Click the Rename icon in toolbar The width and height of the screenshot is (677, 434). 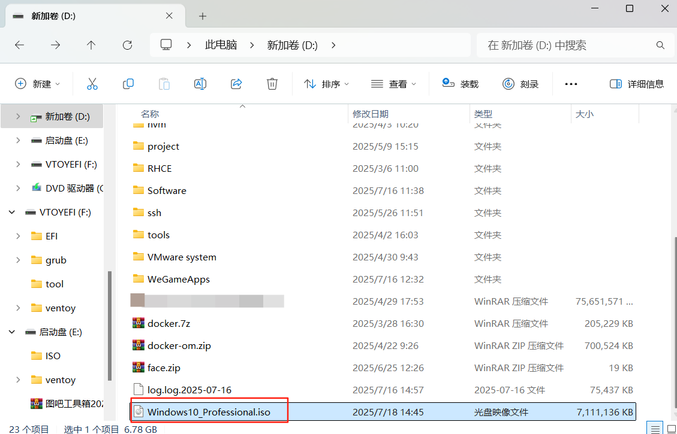click(200, 84)
